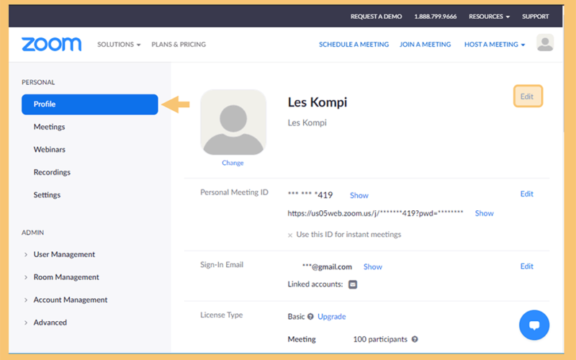Open the Solutions dropdown
Screen dimensions: 576x360
[119, 45]
